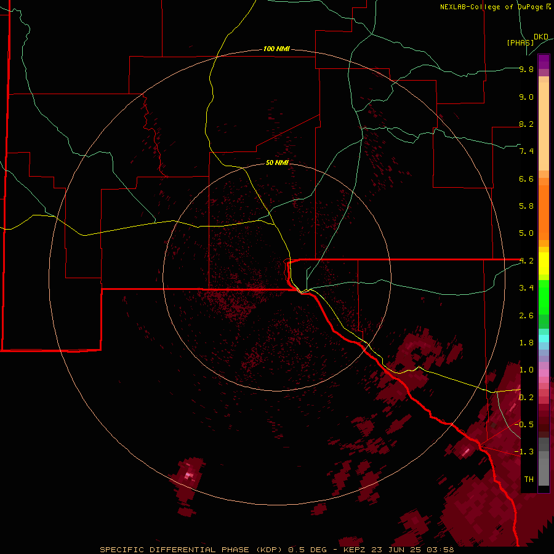The height and width of the screenshot is (554, 554).
Task: Click the 1.0 scale value
Action: (526, 370)
